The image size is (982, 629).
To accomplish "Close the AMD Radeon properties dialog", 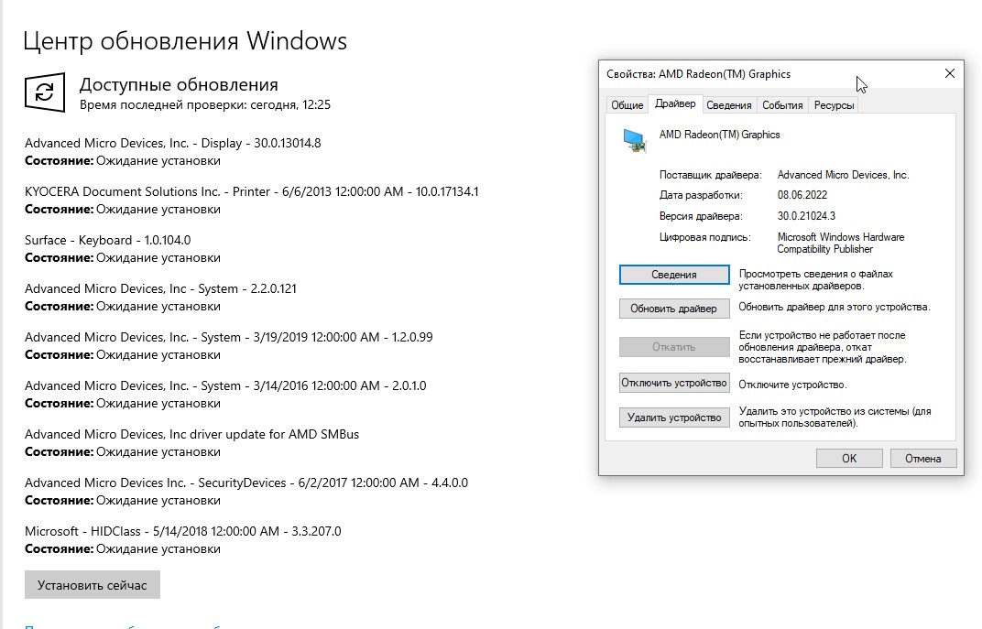I will point(949,74).
